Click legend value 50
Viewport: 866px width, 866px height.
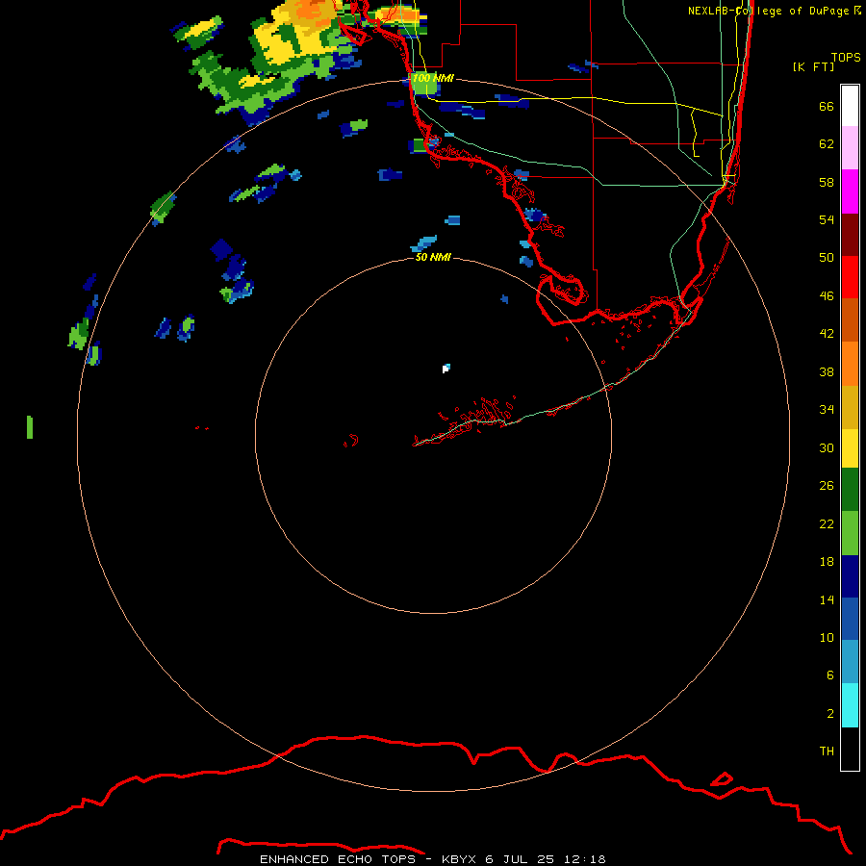click(x=827, y=258)
